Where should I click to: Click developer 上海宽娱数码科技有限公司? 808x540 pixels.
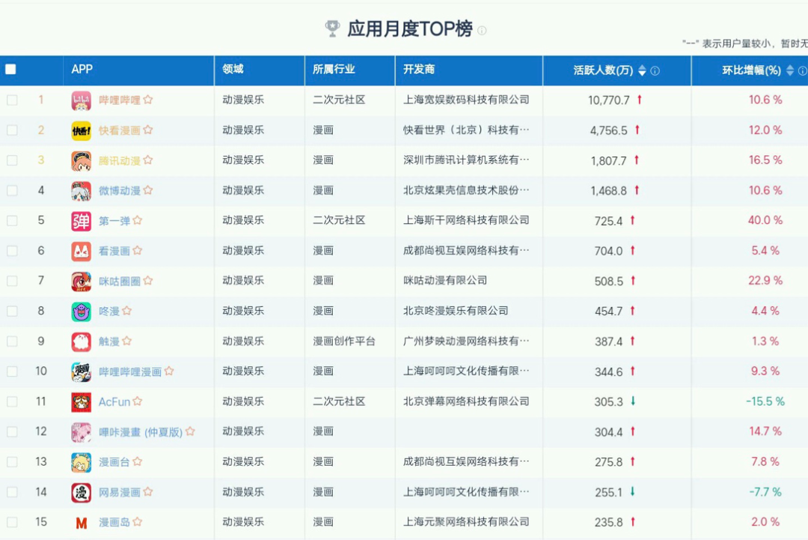(466, 100)
